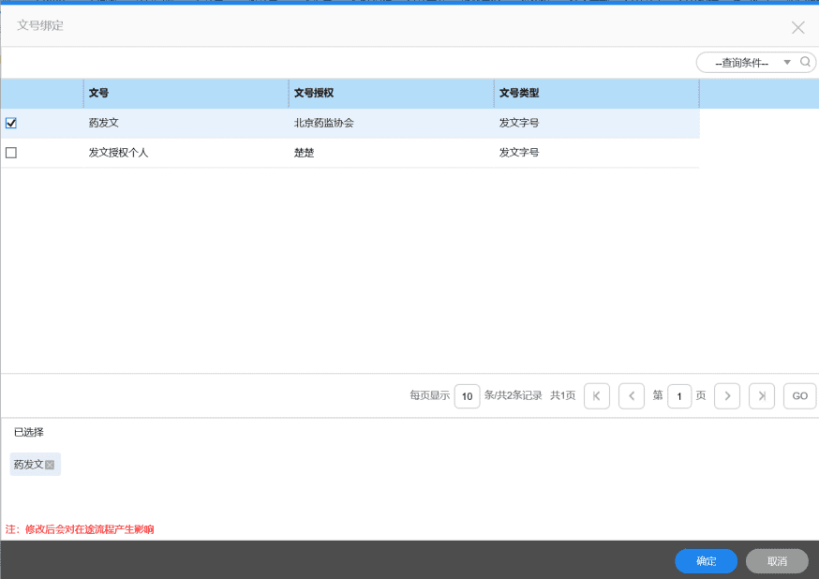Click 发文字号 in the 发文授权个人 row
The image size is (819, 579).
click(518, 153)
